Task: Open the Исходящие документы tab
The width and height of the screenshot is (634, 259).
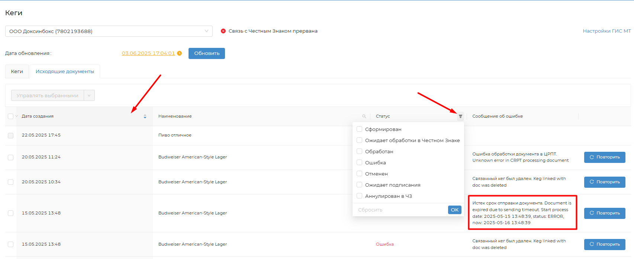Action: click(x=65, y=72)
